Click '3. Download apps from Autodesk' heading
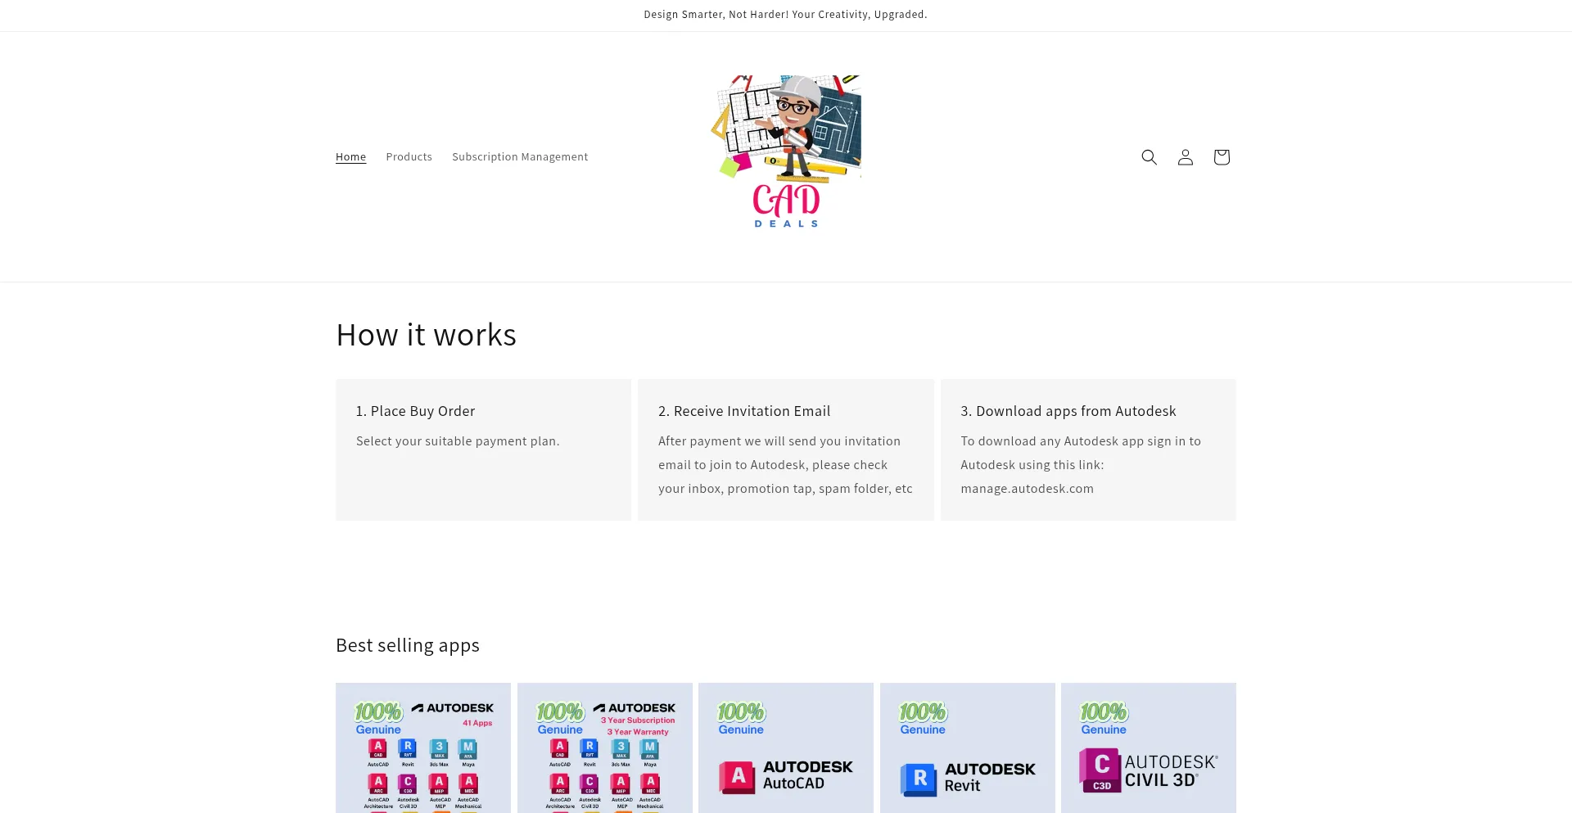Image resolution: width=1572 pixels, height=813 pixels. [x=1068, y=411]
